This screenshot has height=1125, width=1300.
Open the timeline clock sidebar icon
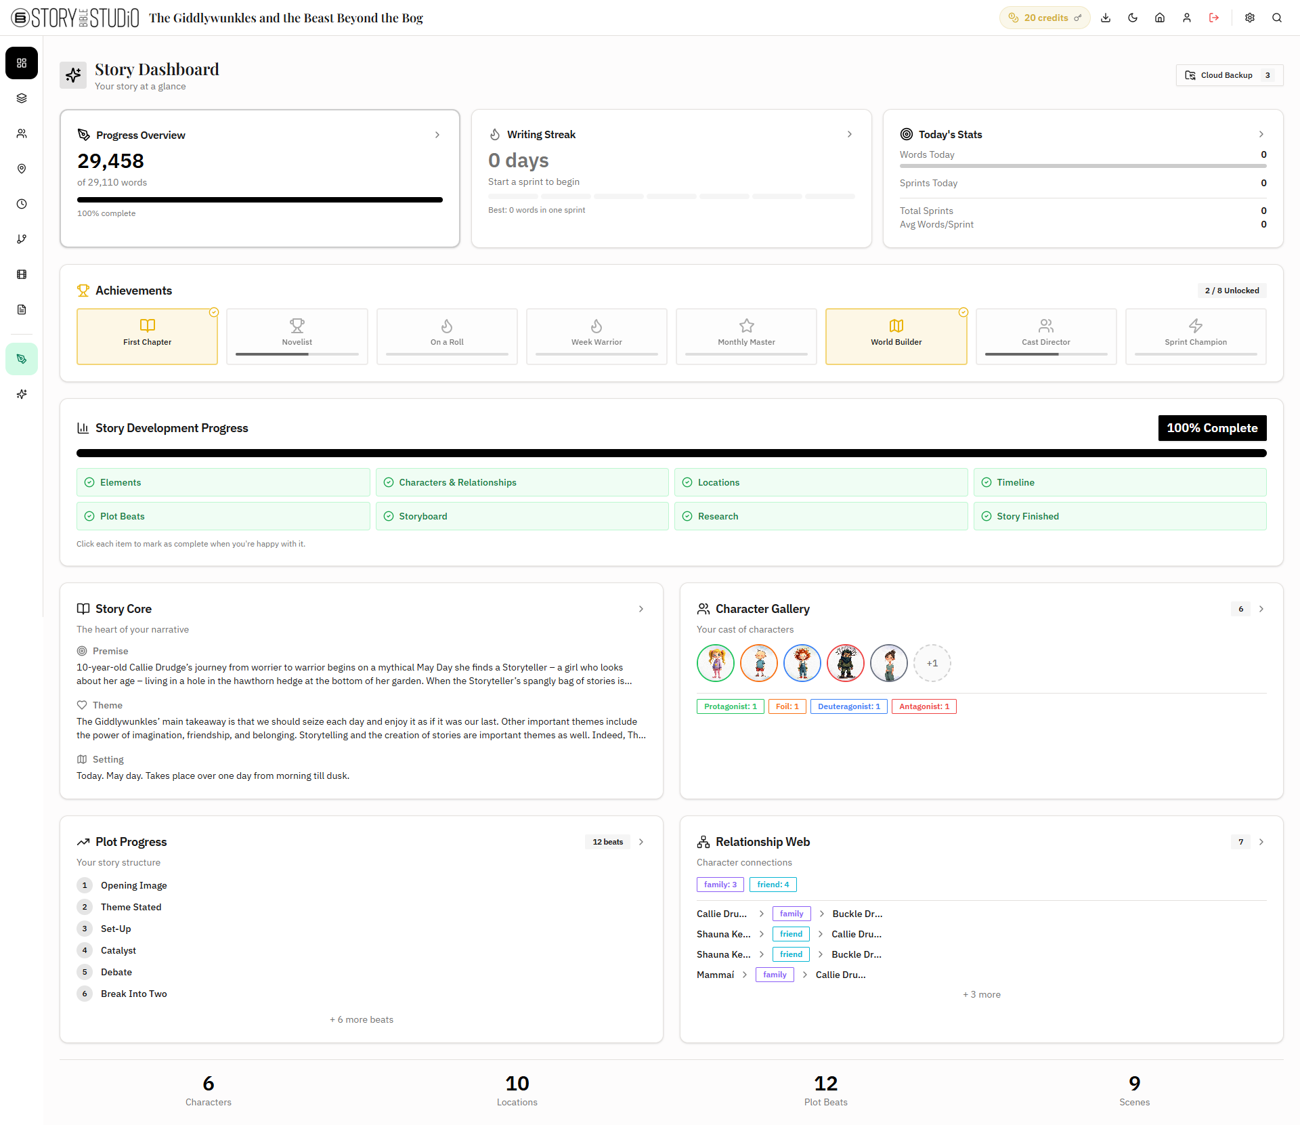[x=22, y=204]
